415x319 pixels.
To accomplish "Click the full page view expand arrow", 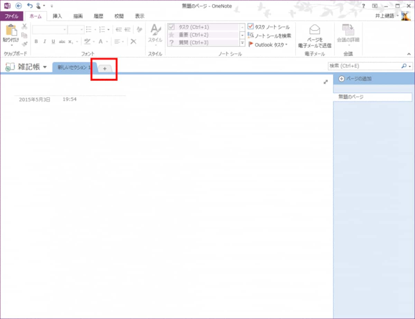I will tap(325, 82).
